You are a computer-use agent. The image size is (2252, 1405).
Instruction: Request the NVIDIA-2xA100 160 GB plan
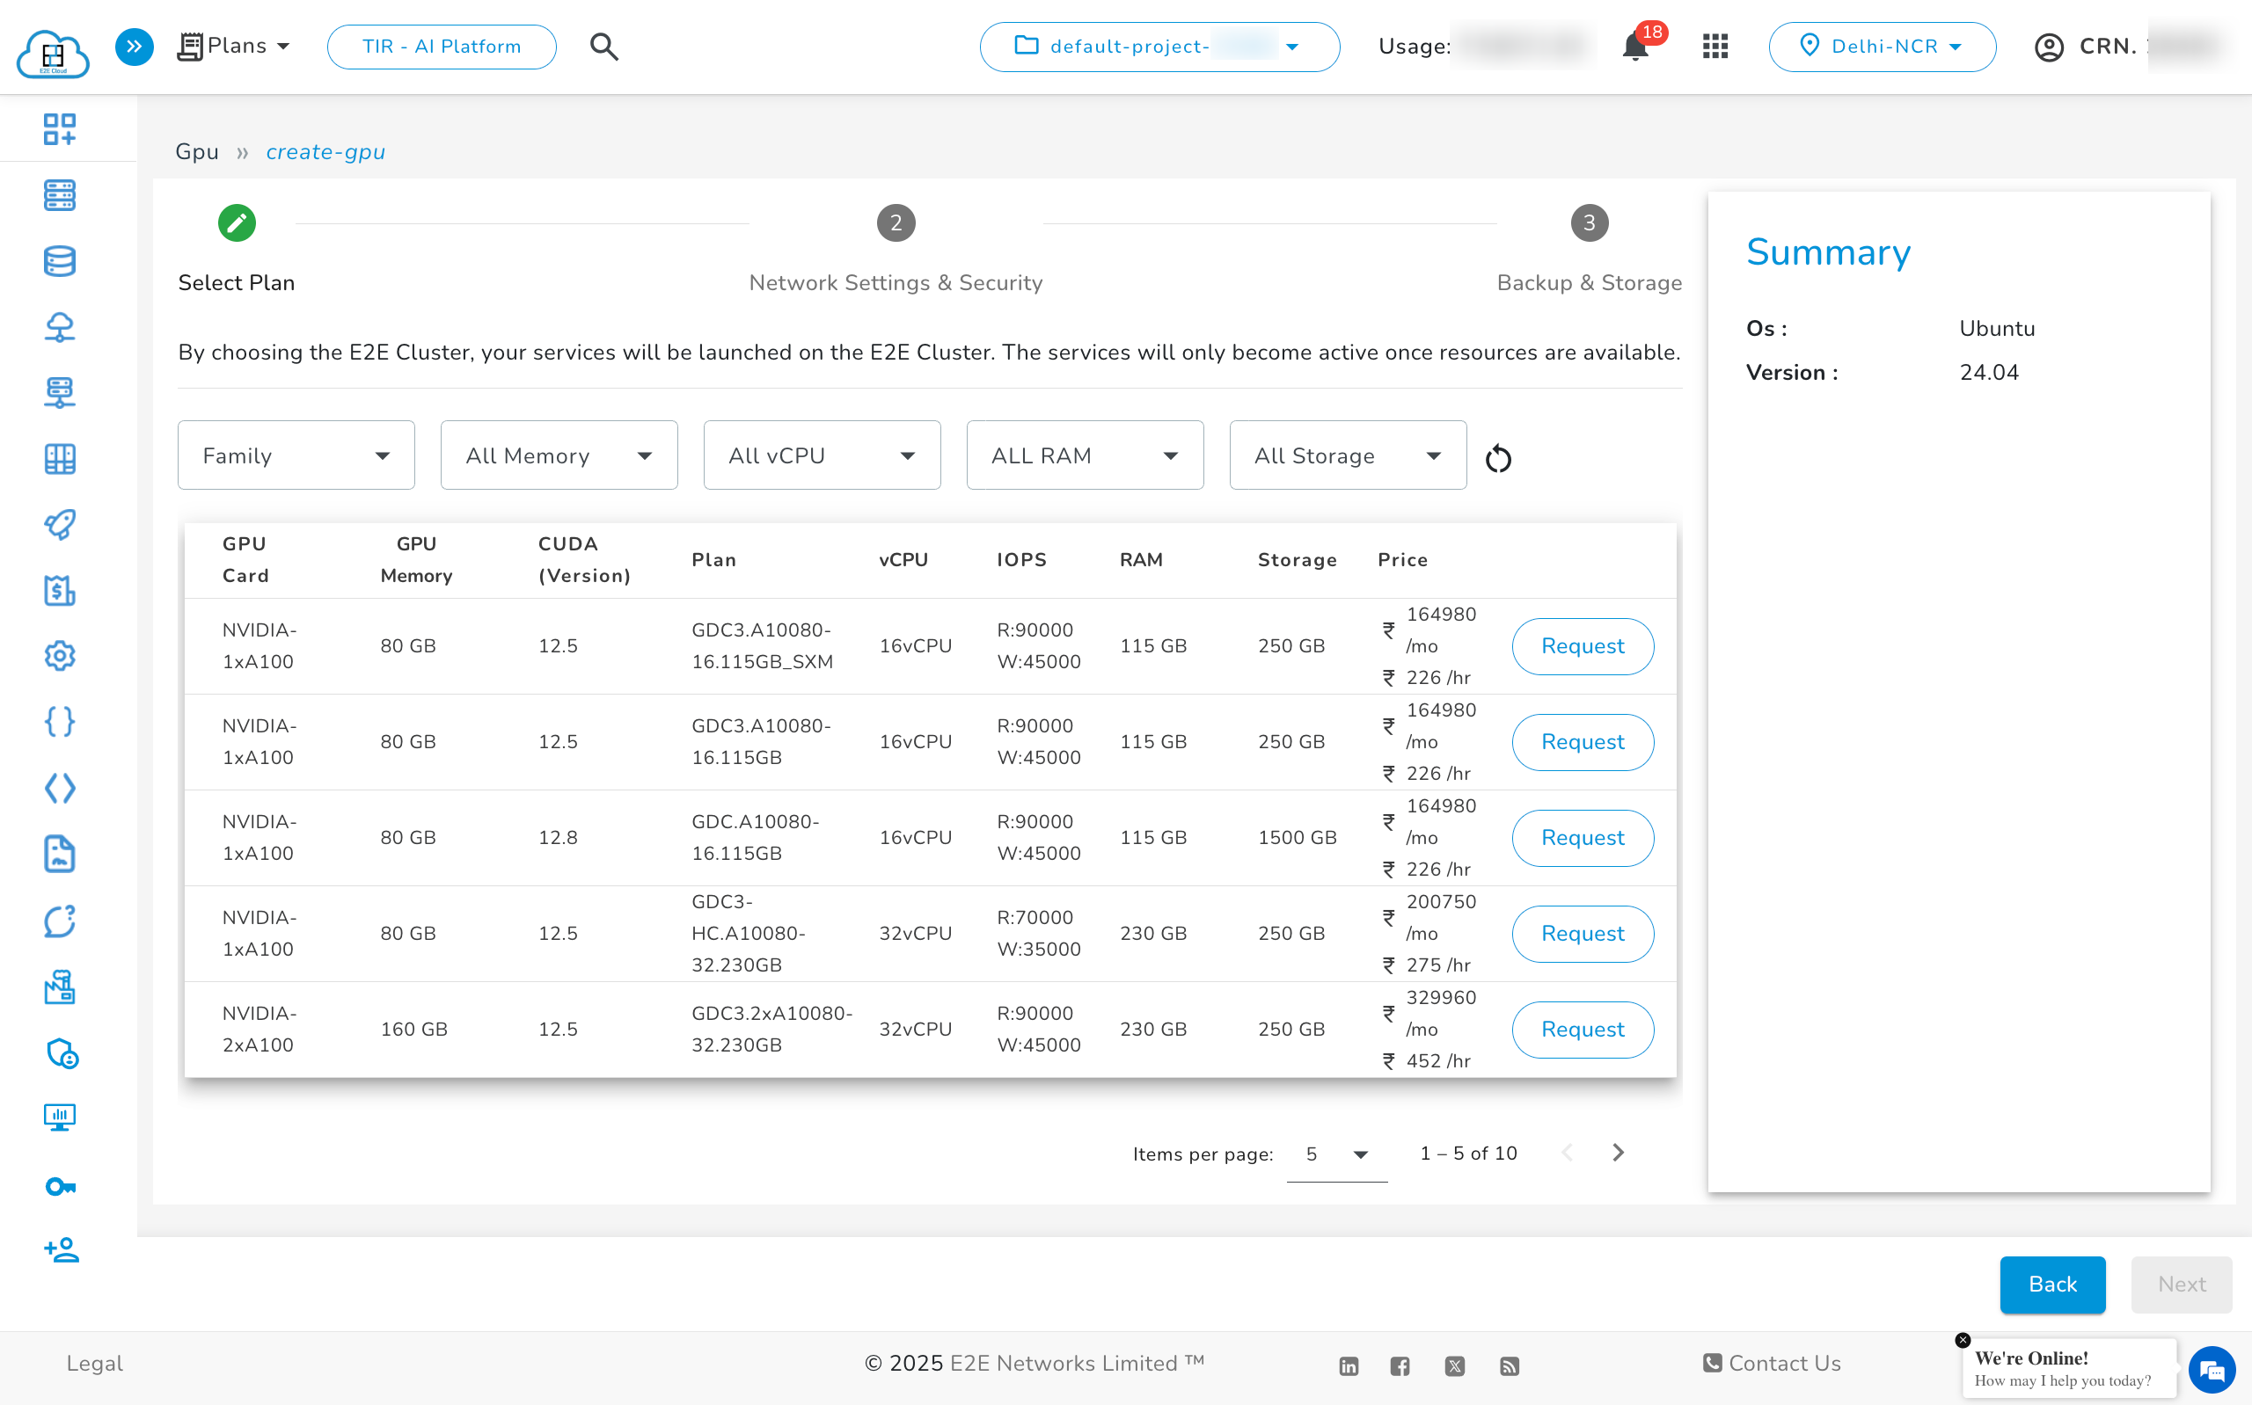tap(1582, 1030)
